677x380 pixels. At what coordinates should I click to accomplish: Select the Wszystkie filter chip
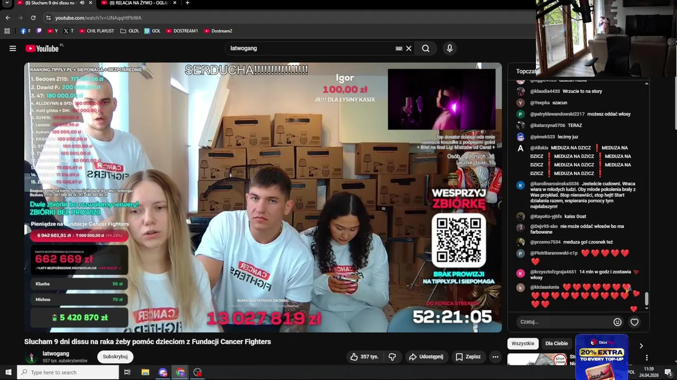pos(523,344)
